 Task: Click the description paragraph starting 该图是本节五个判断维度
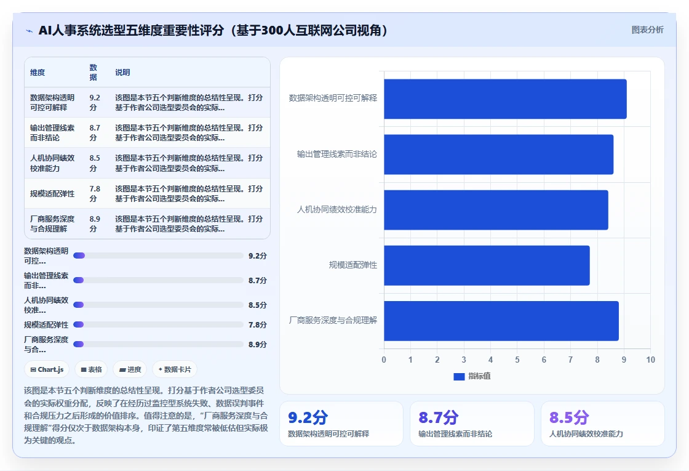pyautogui.click(x=146, y=415)
